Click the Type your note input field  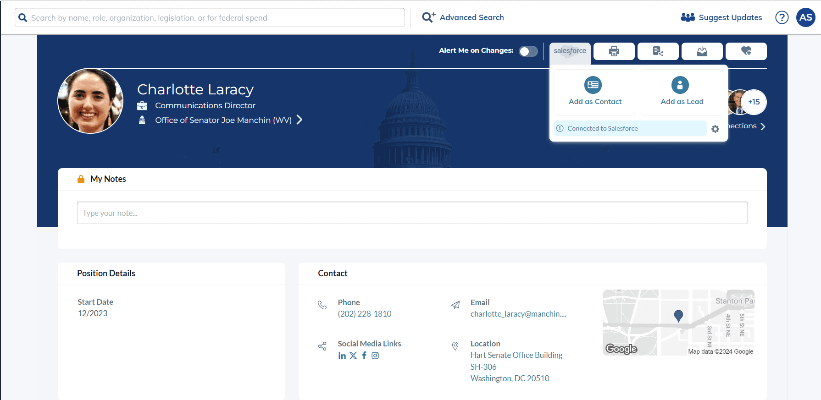click(x=412, y=213)
